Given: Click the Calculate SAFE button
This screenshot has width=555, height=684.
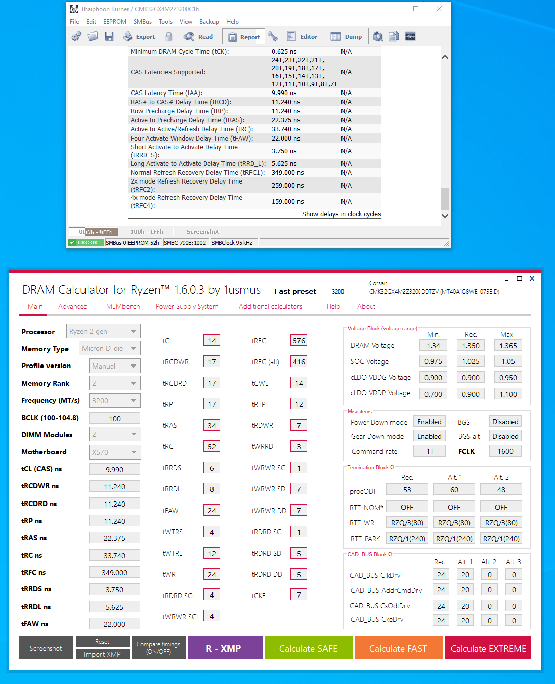Looking at the screenshot, I should [309, 648].
